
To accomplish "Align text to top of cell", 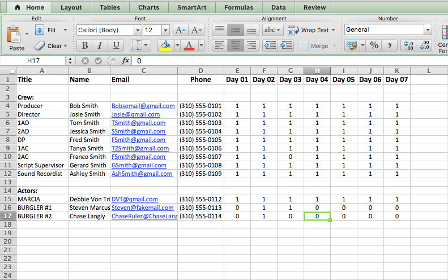I will pyautogui.click(x=219, y=29).
